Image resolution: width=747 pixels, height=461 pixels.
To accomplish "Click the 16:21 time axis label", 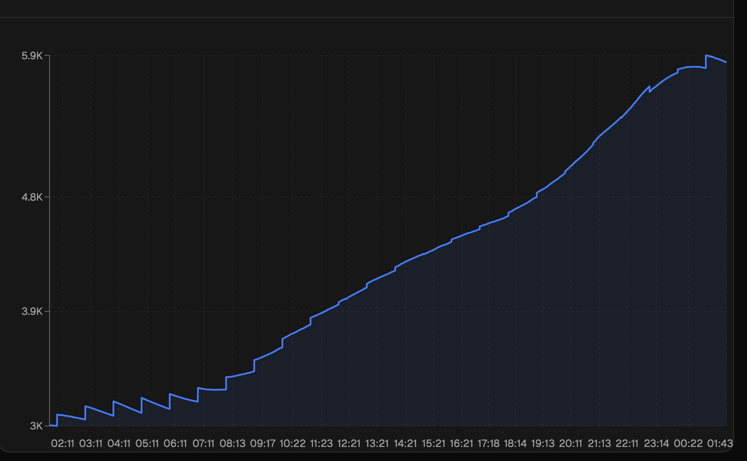I will pyautogui.click(x=461, y=444).
